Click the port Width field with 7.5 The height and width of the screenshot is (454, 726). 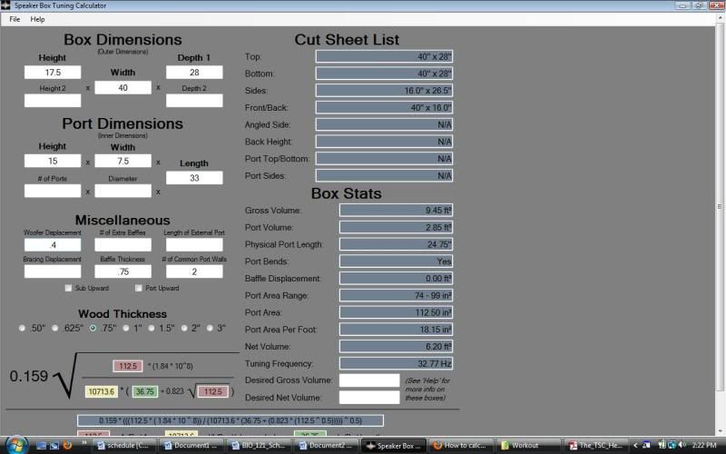tap(123, 161)
